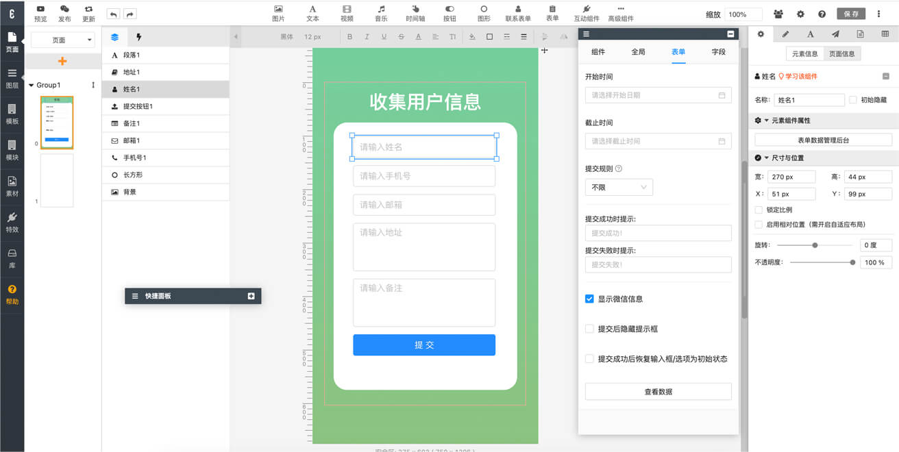Switch sidebar to 图层 layers
899x452 pixels.
pyautogui.click(x=12, y=78)
